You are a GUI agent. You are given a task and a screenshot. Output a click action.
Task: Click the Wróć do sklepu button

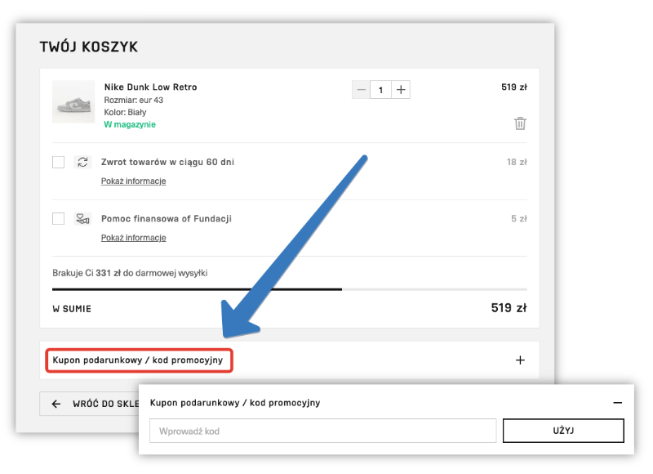(90, 404)
